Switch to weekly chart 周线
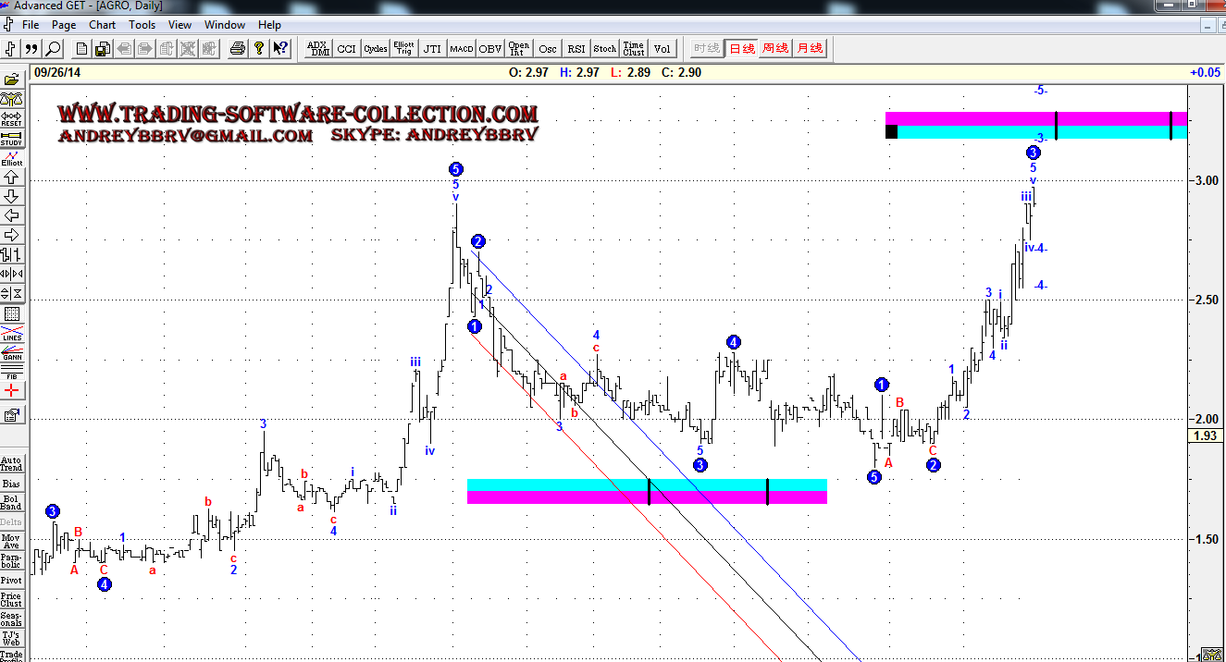 (x=774, y=49)
